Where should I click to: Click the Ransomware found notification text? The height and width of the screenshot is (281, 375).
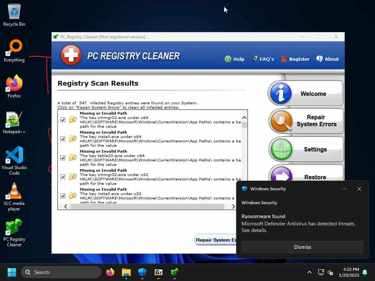(263, 216)
